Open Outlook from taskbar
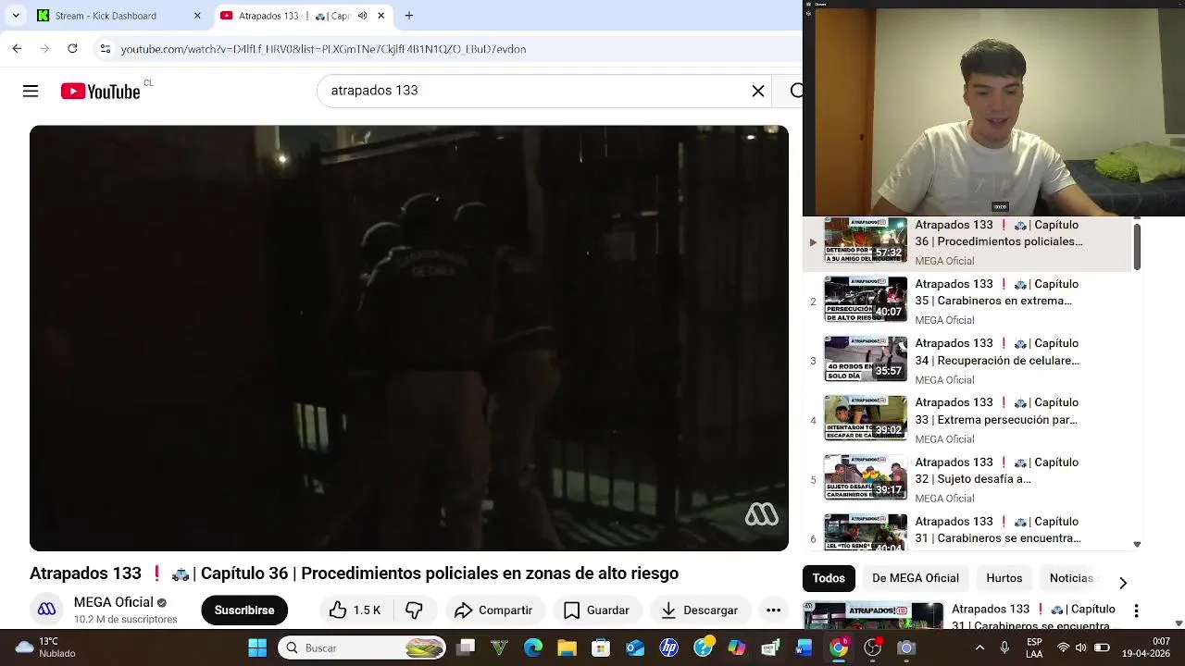This screenshot has height=666, width=1185. click(635, 647)
